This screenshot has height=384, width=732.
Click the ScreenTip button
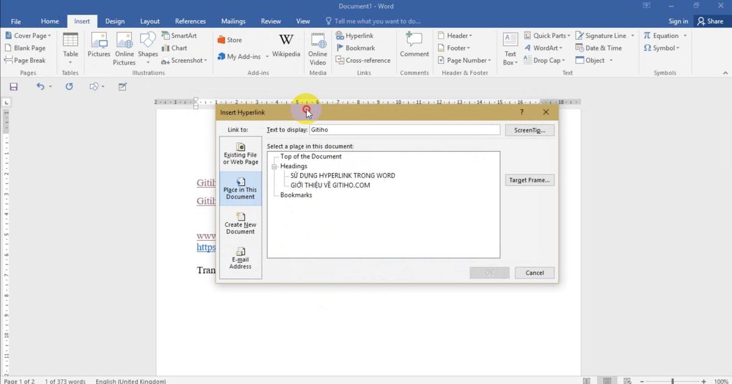point(529,130)
